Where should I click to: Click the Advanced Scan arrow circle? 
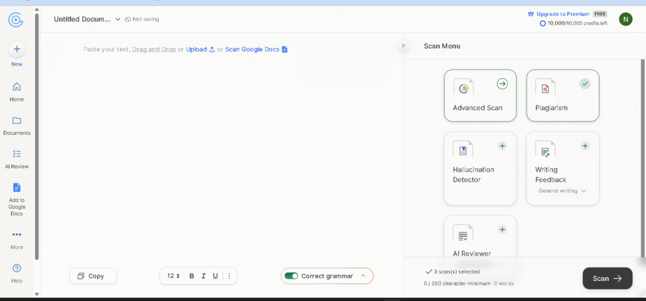[502, 84]
